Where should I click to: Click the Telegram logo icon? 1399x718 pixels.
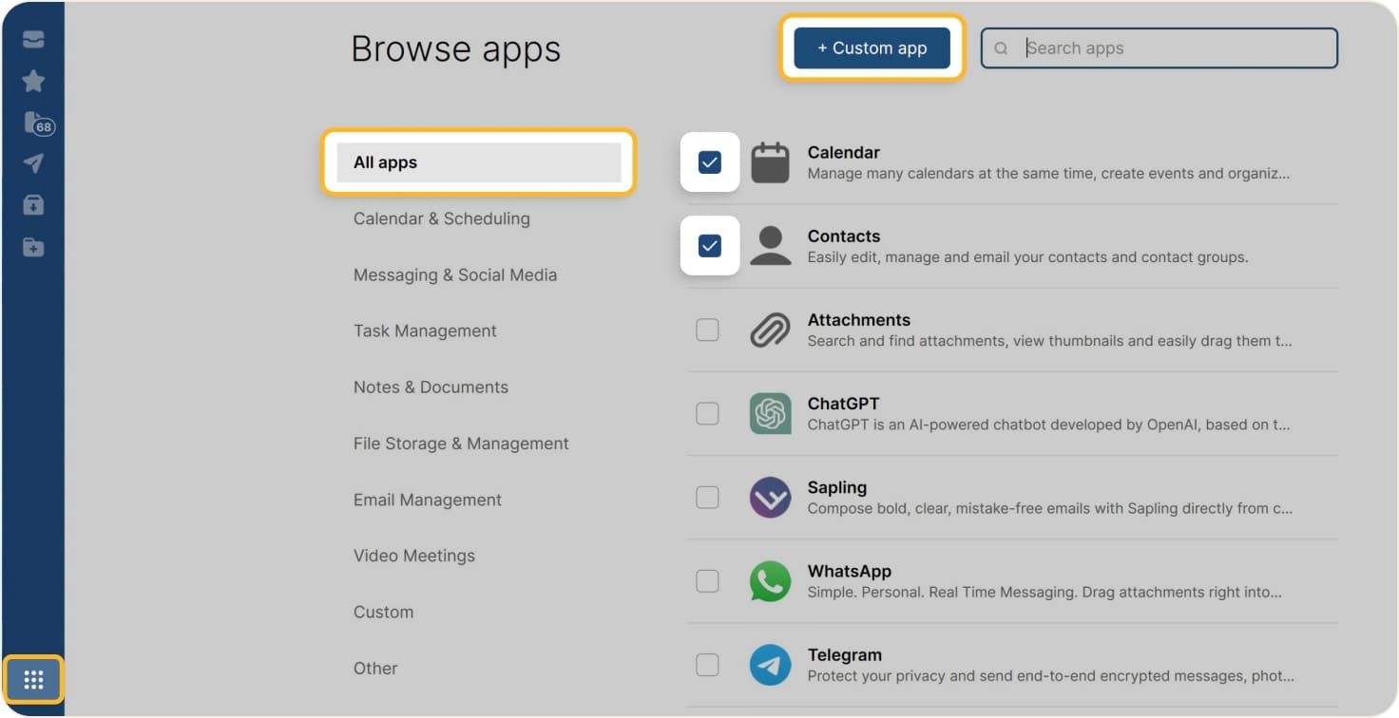pyautogui.click(x=770, y=665)
